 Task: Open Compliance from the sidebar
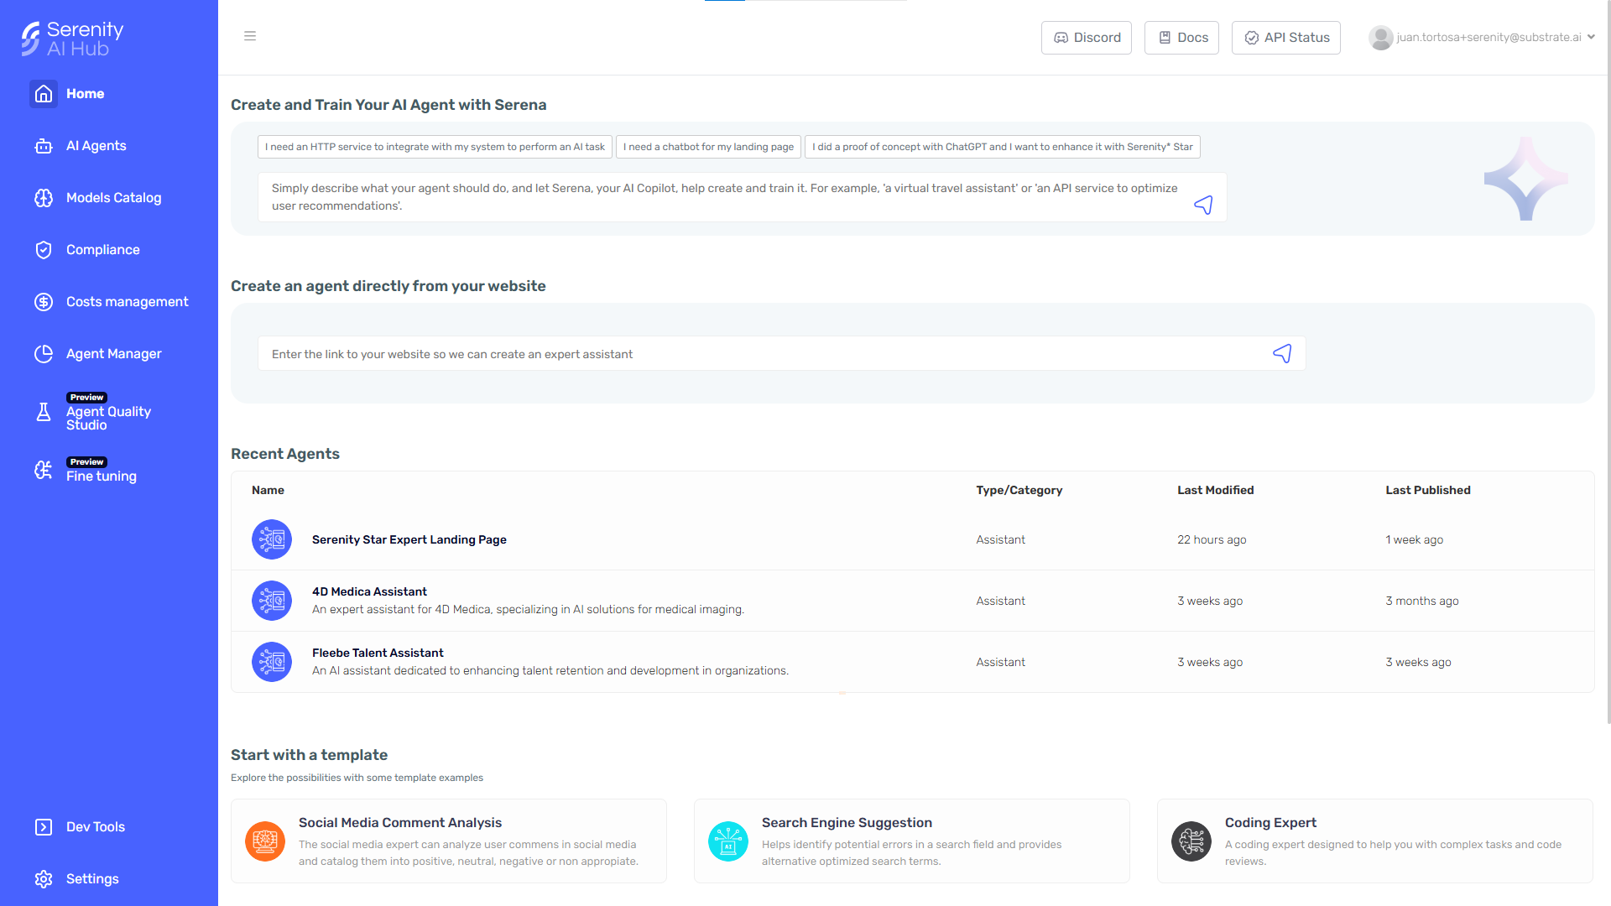102,250
